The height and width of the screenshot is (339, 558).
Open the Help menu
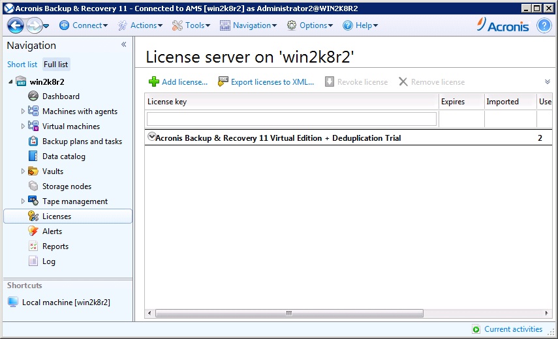coord(360,25)
